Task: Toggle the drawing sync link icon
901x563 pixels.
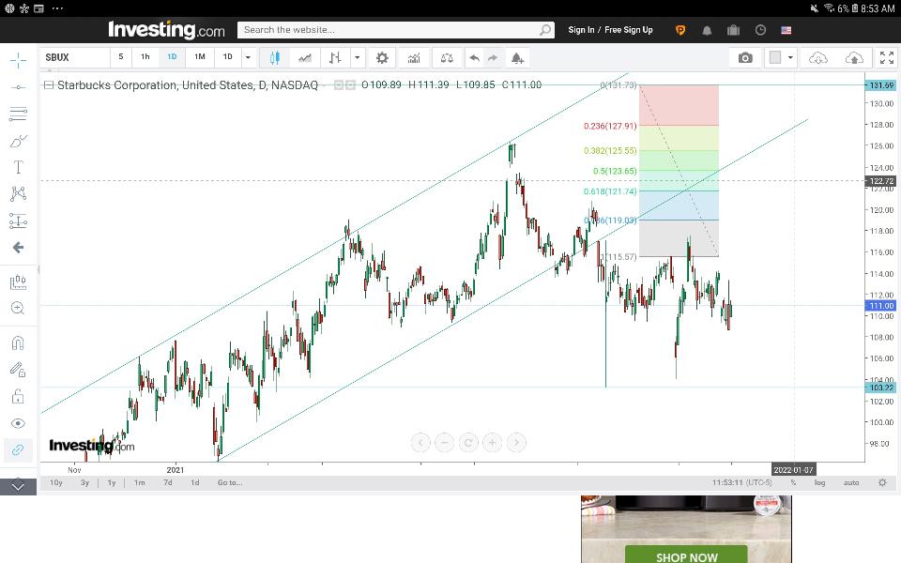Action: [18, 449]
